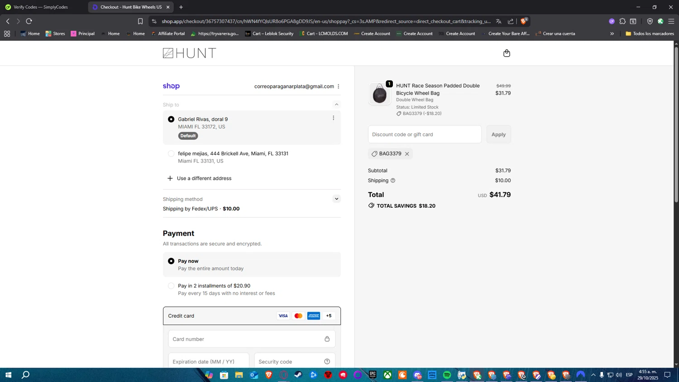Show hidden system tray icons
The height and width of the screenshot is (382, 679).
click(x=593, y=375)
